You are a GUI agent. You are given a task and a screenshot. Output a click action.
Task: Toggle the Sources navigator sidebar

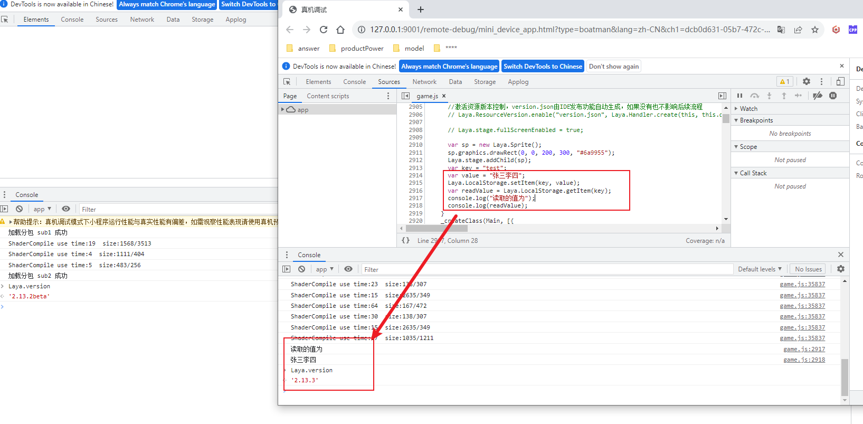[x=405, y=96]
